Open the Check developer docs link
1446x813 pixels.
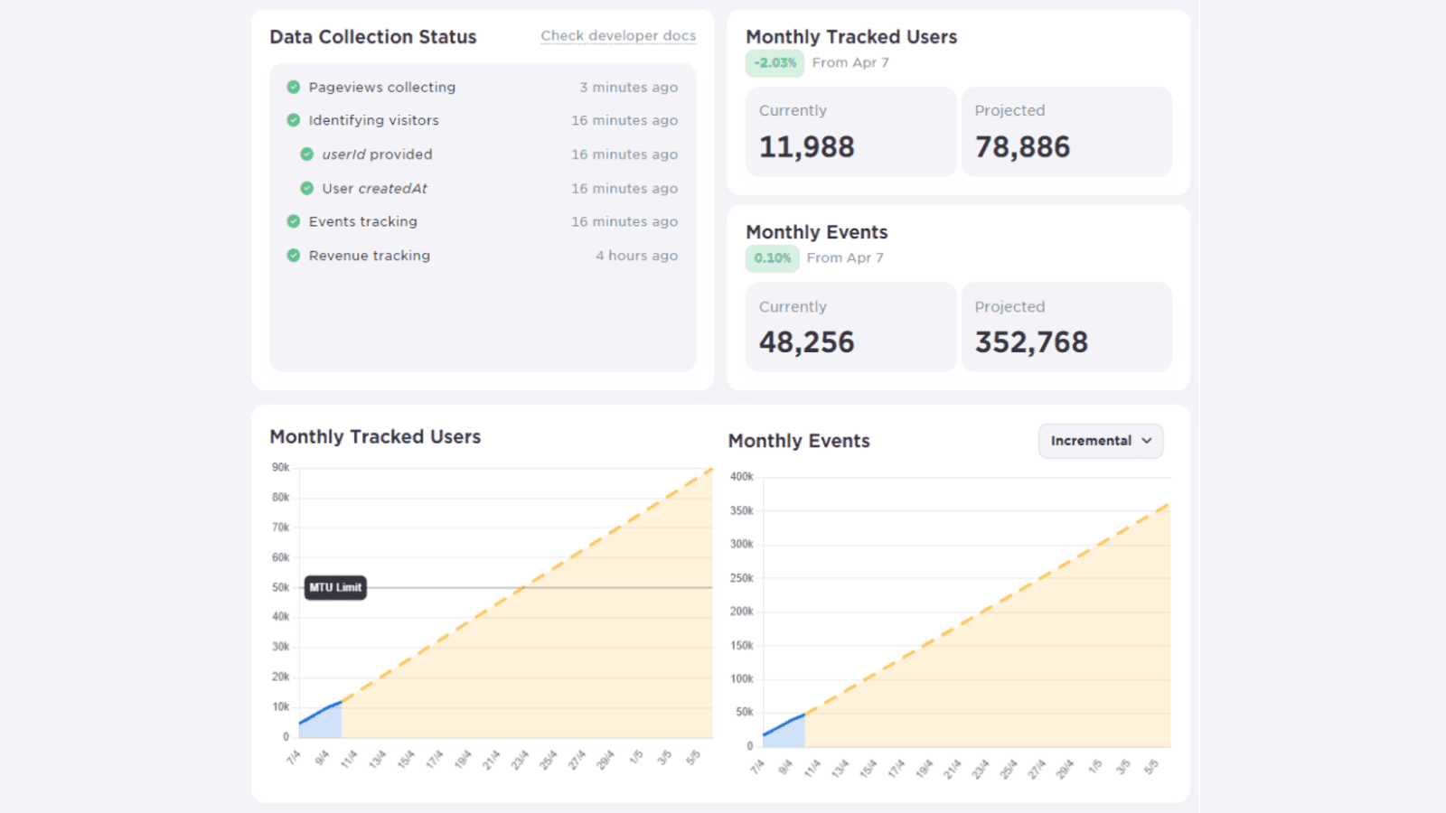[618, 36]
